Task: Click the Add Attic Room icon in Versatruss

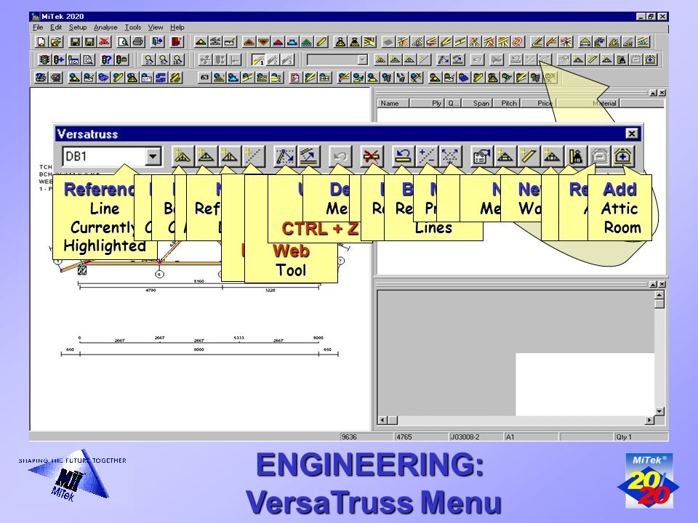Action: pyautogui.click(x=623, y=156)
